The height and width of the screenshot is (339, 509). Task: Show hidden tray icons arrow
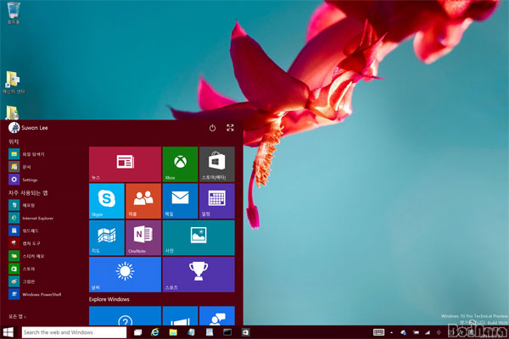point(391,332)
